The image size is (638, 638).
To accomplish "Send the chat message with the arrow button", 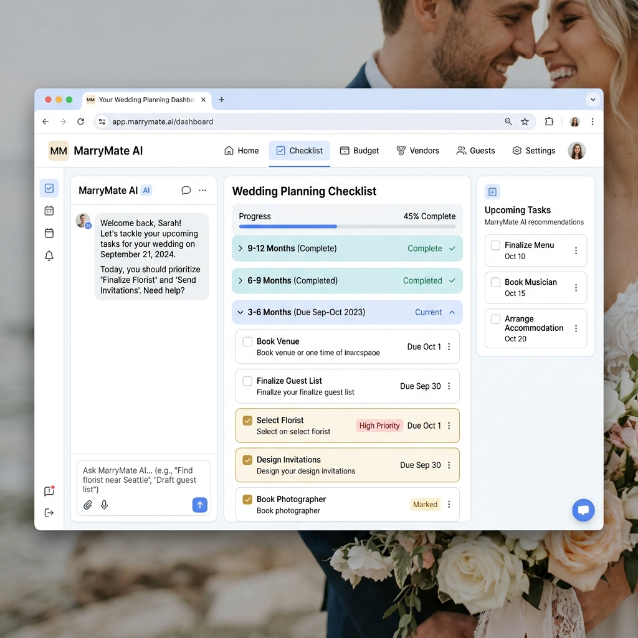I will pos(199,505).
